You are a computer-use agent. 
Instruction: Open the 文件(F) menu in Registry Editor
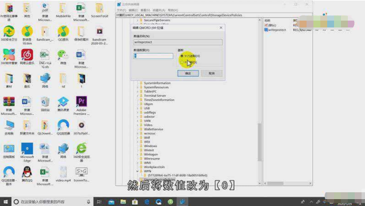point(121,10)
